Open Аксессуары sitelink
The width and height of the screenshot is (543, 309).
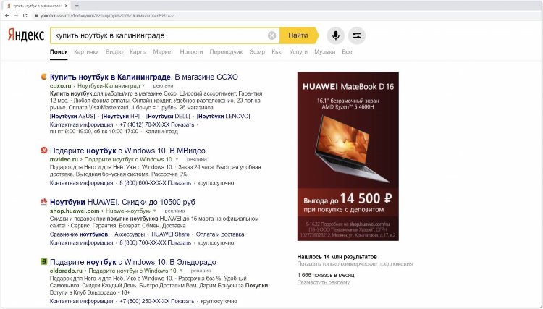(130, 234)
